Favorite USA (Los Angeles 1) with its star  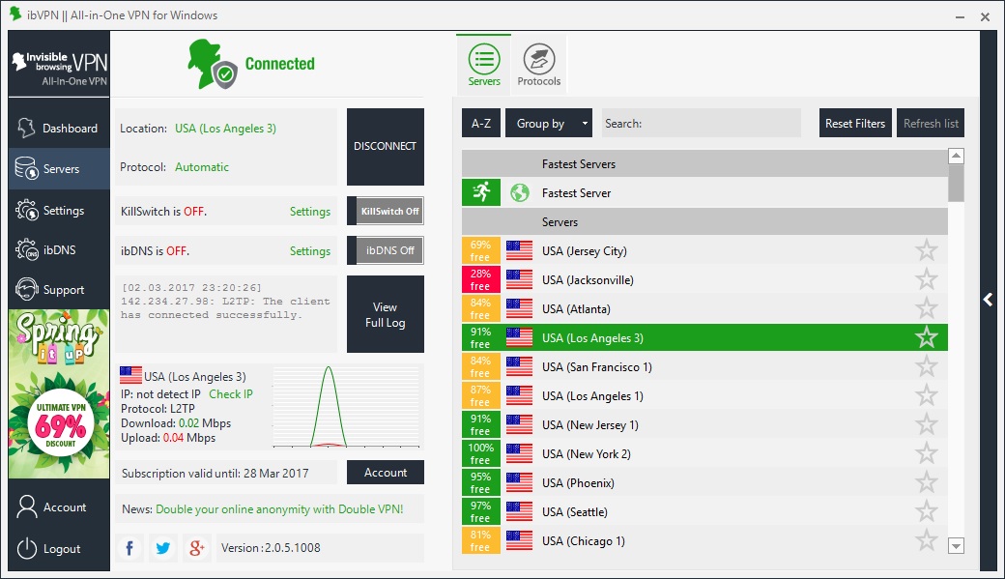926,395
